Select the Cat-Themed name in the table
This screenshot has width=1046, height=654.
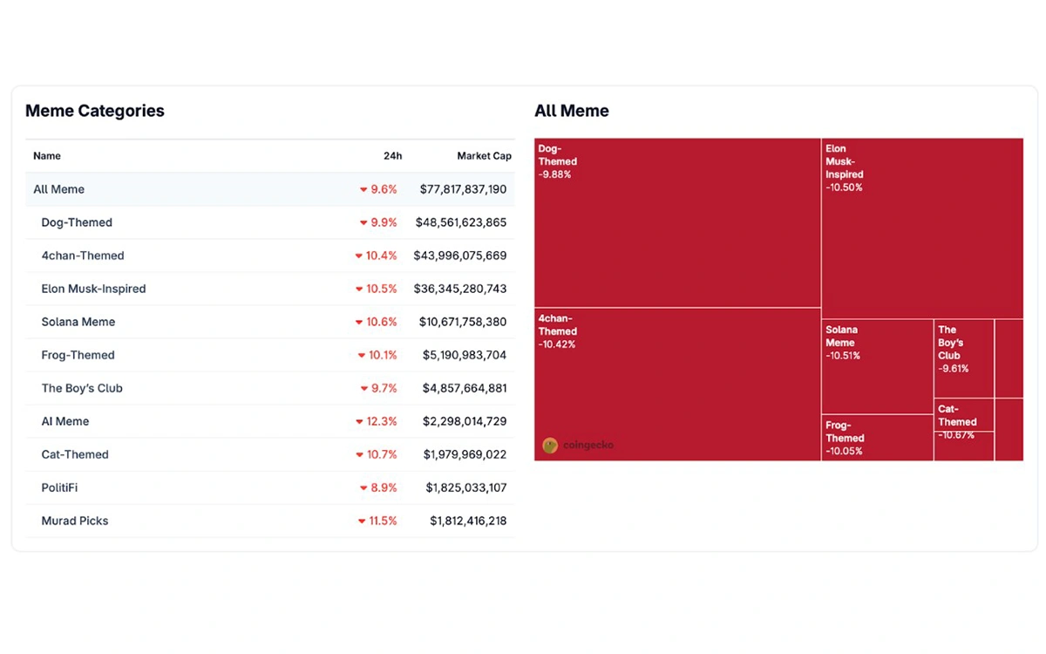coord(75,454)
